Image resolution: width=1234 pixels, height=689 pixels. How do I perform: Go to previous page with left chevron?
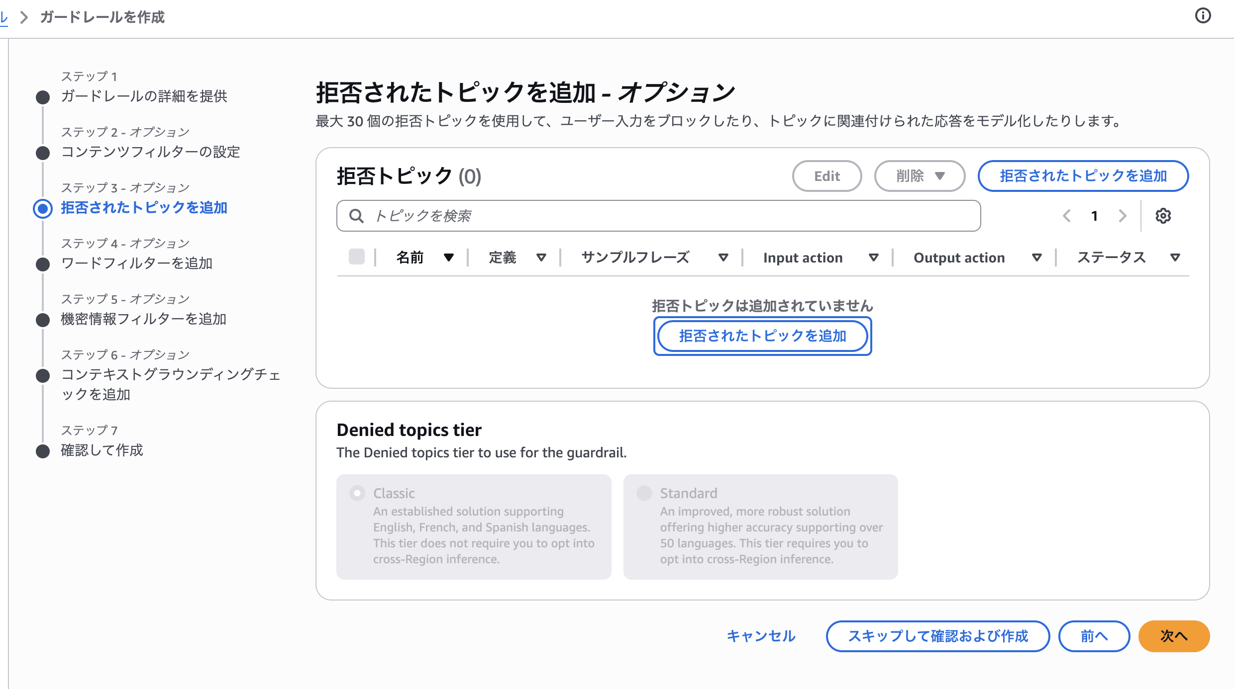point(1067,216)
